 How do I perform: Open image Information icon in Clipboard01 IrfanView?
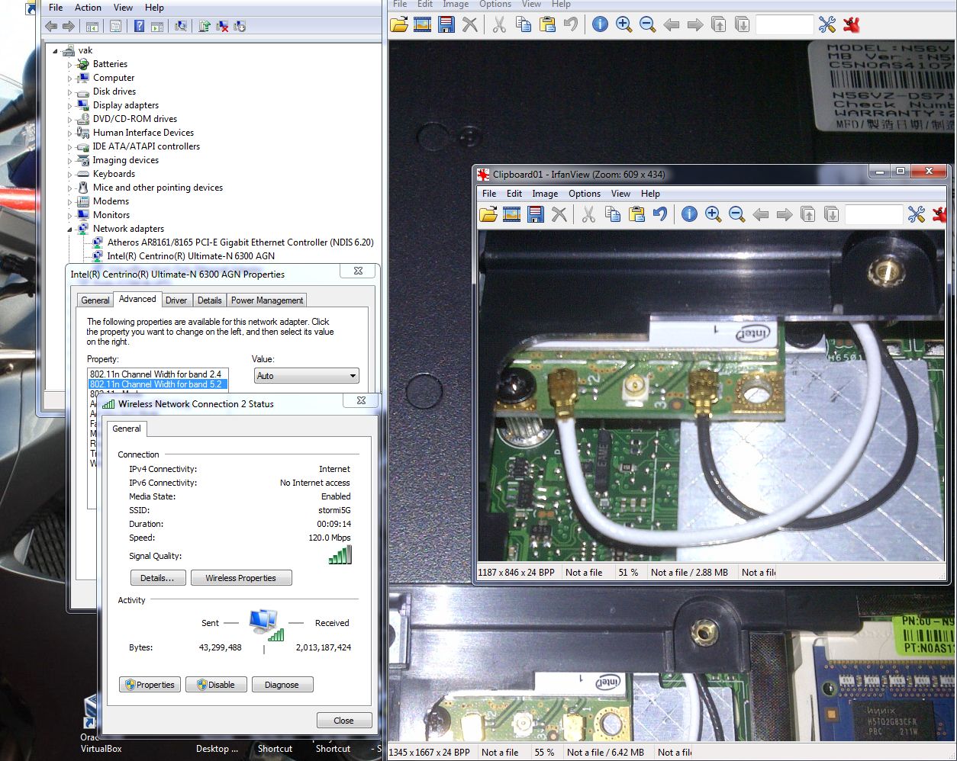click(x=689, y=214)
